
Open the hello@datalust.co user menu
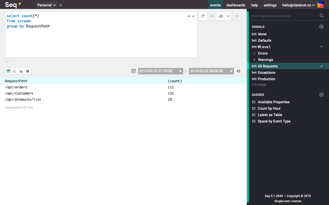pos(298,5)
